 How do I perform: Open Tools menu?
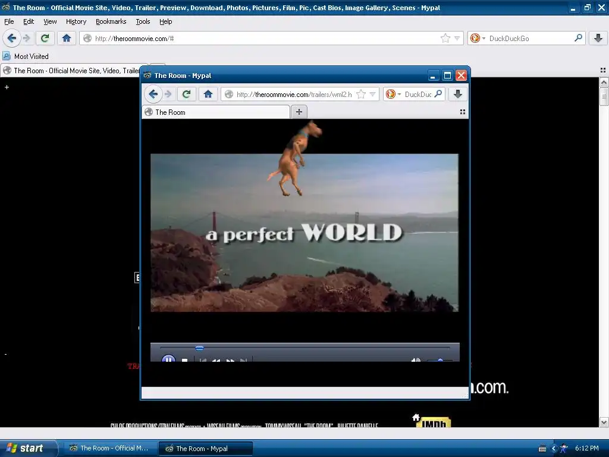click(x=143, y=21)
